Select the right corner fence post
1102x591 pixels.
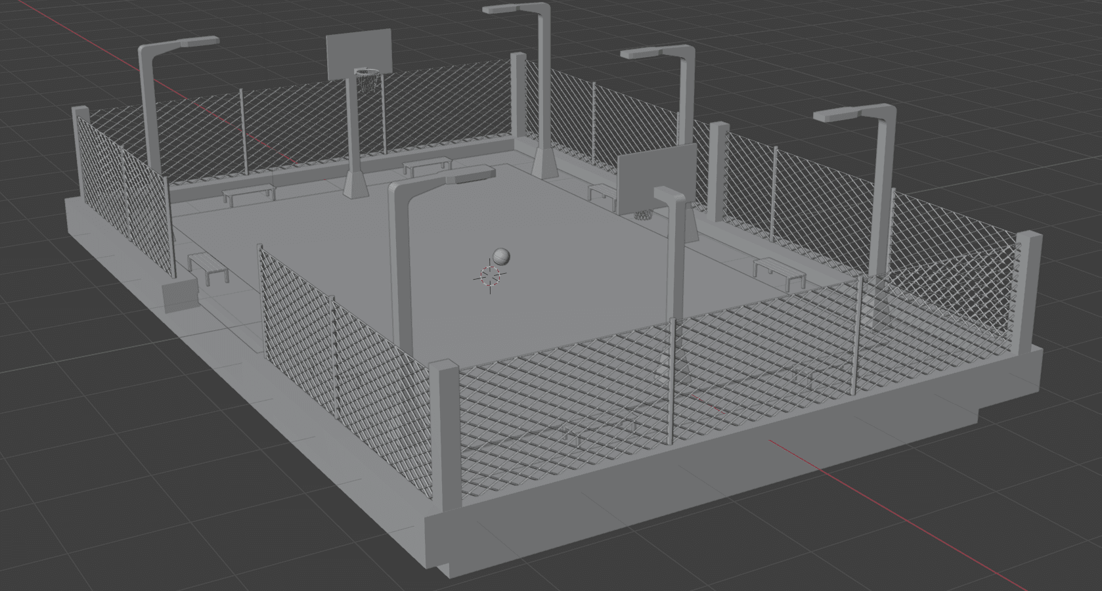point(1027,294)
